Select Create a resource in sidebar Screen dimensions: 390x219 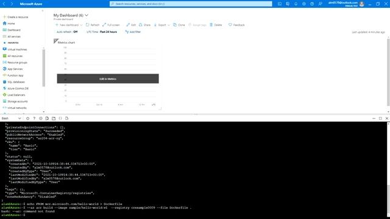(x=15, y=17)
